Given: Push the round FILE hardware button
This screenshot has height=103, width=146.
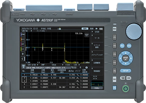Looking at the screenshot, I should pos(122,46).
